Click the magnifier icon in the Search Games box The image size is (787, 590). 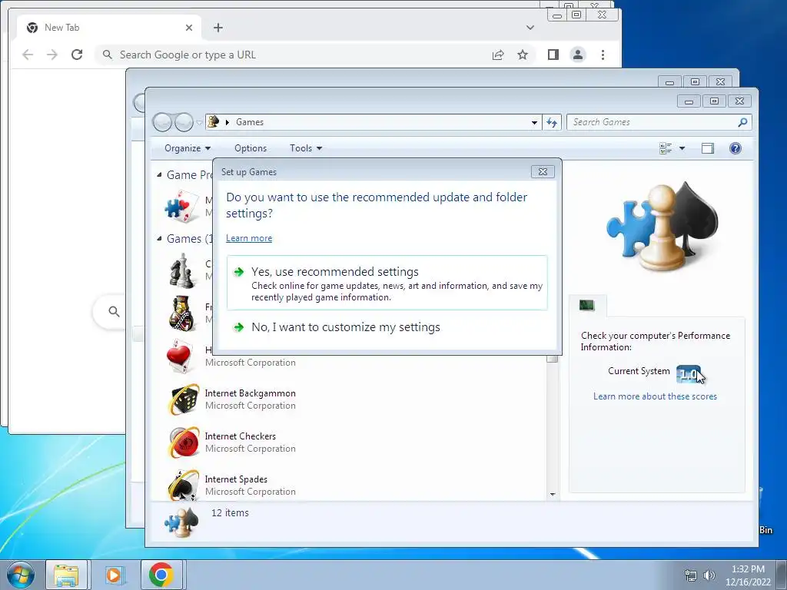[743, 122]
